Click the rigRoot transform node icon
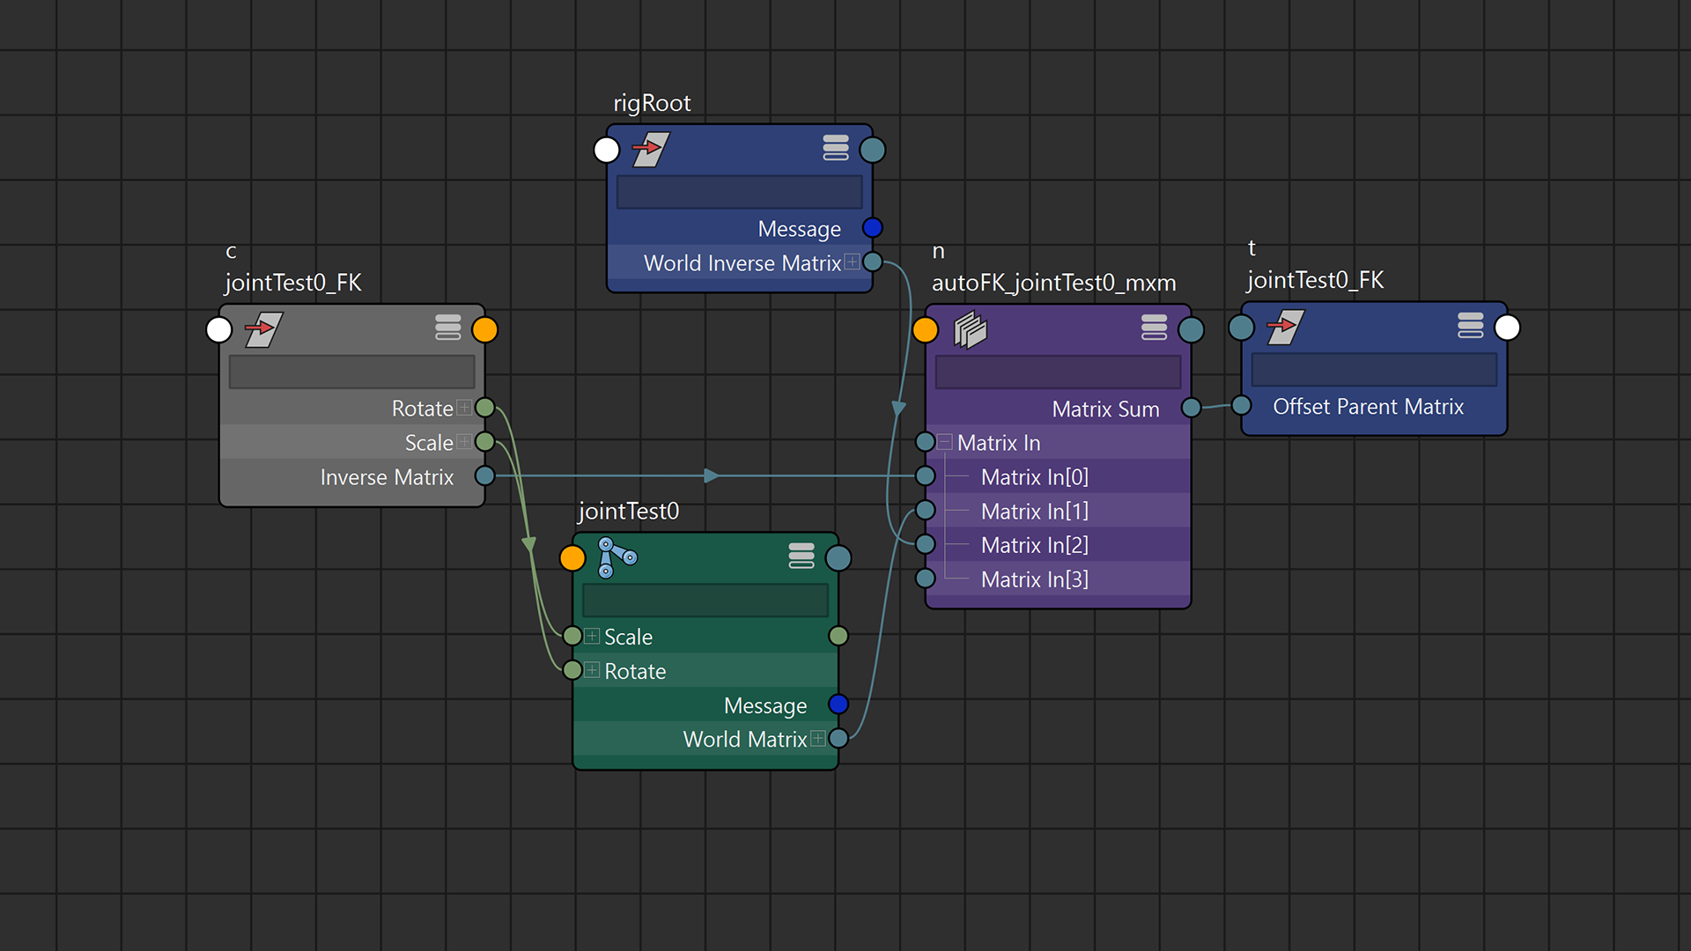The image size is (1691, 951). click(651, 150)
